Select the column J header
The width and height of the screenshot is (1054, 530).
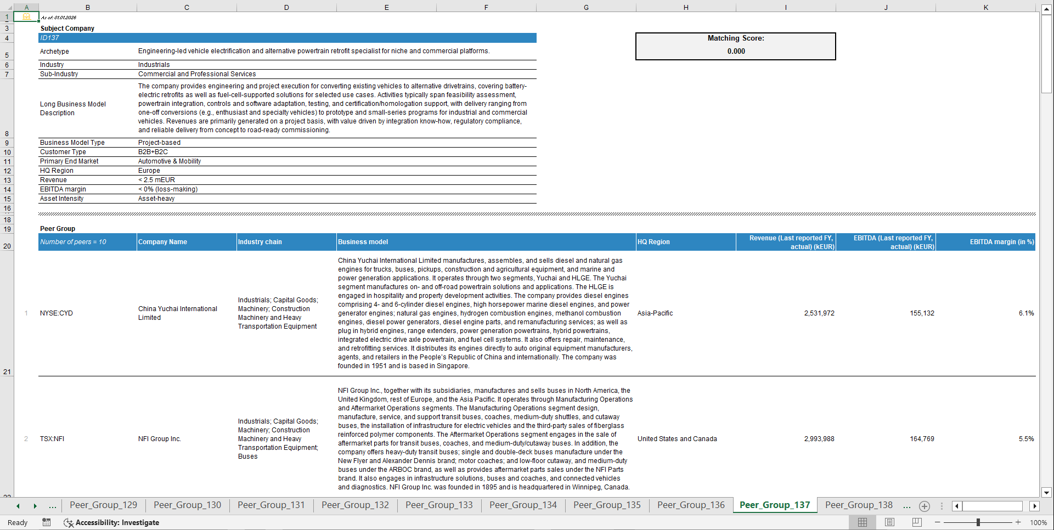[886, 7]
